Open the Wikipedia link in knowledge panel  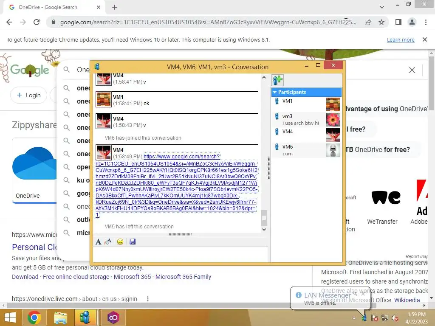coord(407,300)
